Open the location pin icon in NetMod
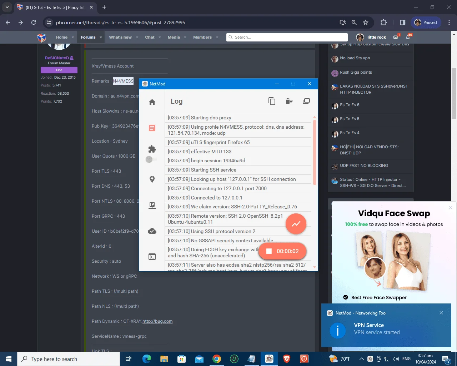Viewport: 457px width, 366px height. click(152, 179)
